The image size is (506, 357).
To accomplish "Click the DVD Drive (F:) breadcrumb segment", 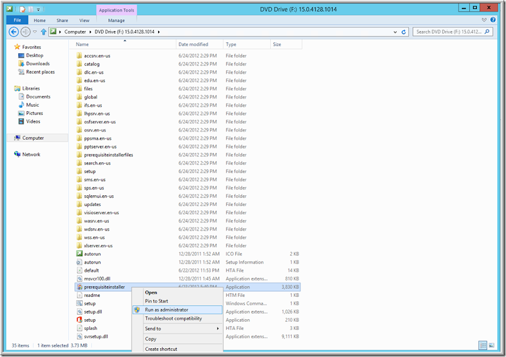I will 124,32.
